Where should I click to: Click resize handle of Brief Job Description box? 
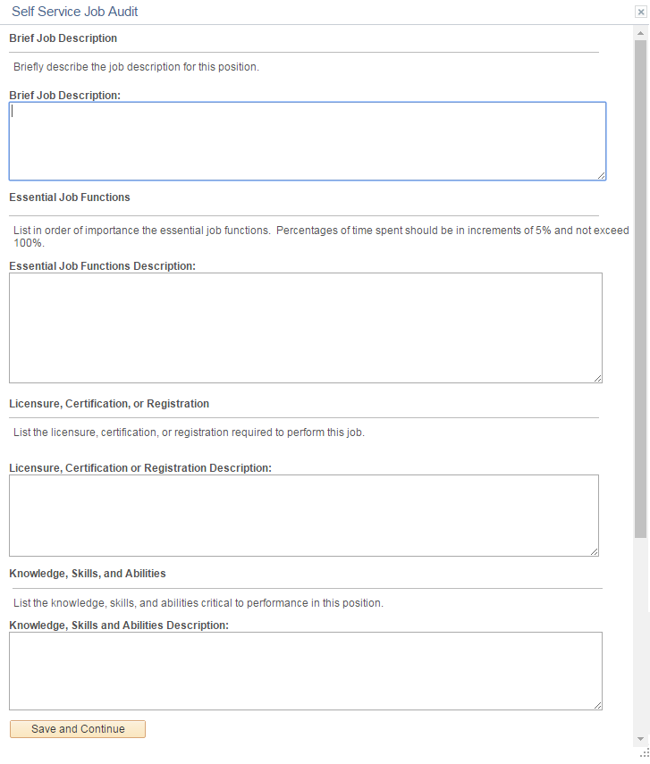[x=602, y=175]
